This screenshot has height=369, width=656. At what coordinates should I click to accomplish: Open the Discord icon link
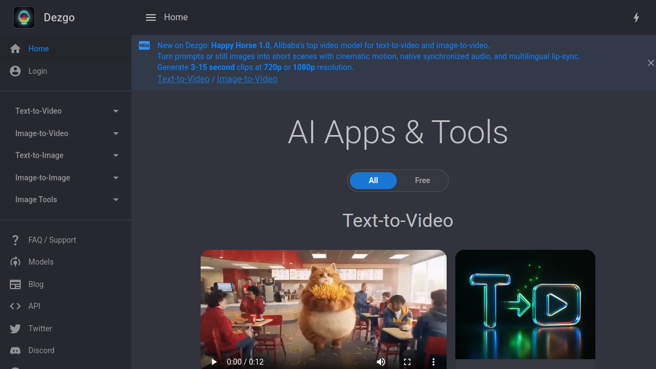(15, 350)
